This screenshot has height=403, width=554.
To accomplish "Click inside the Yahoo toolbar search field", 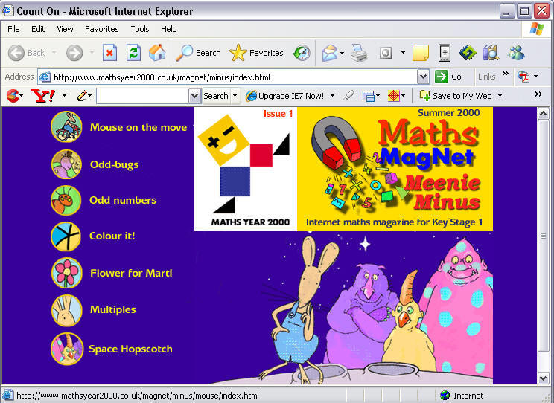I will (x=141, y=96).
